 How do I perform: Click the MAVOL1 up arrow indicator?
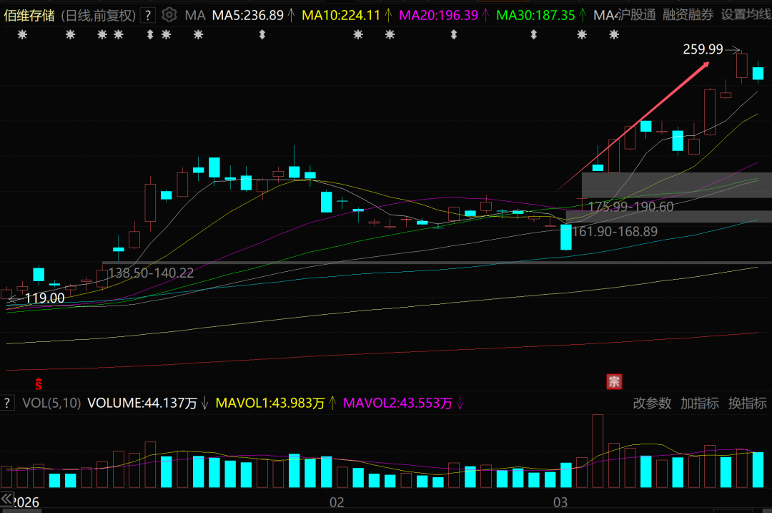point(332,403)
